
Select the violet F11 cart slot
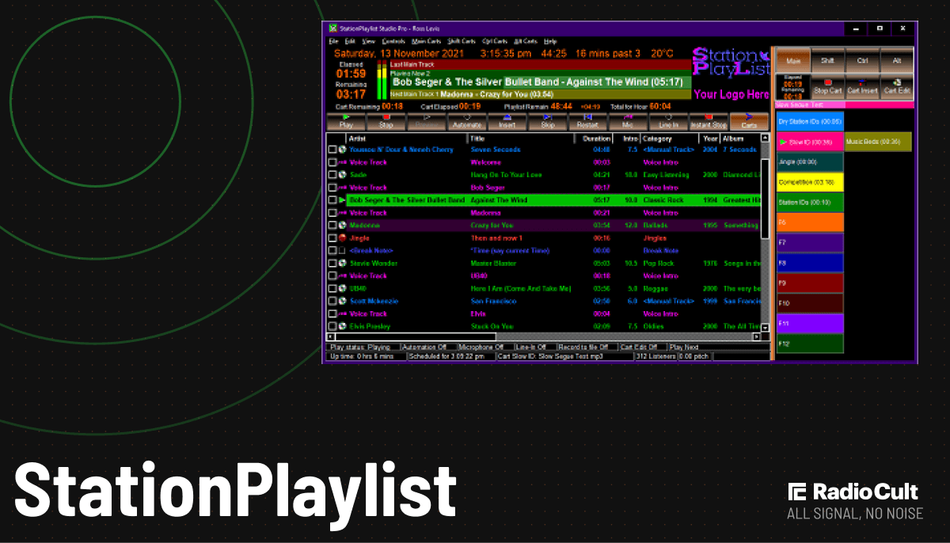[809, 324]
